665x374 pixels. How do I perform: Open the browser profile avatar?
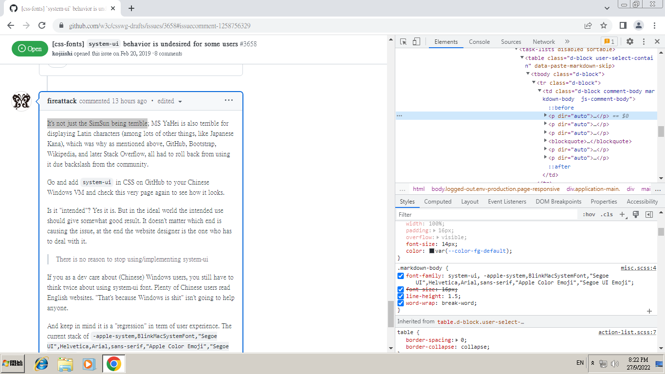click(639, 25)
